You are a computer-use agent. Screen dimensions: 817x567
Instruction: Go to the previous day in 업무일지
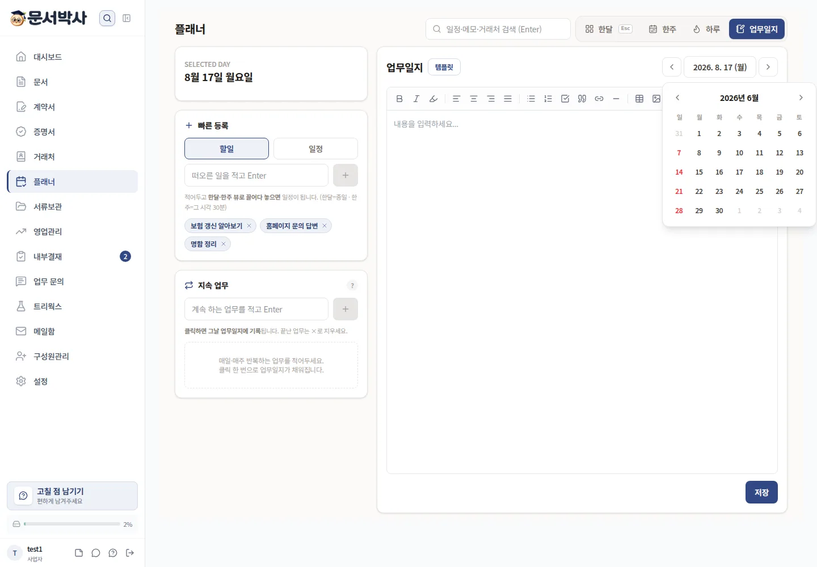(x=672, y=67)
